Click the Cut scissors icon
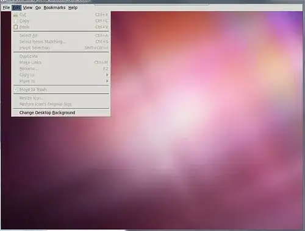The width and height of the screenshot is (305, 231). coord(16,15)
